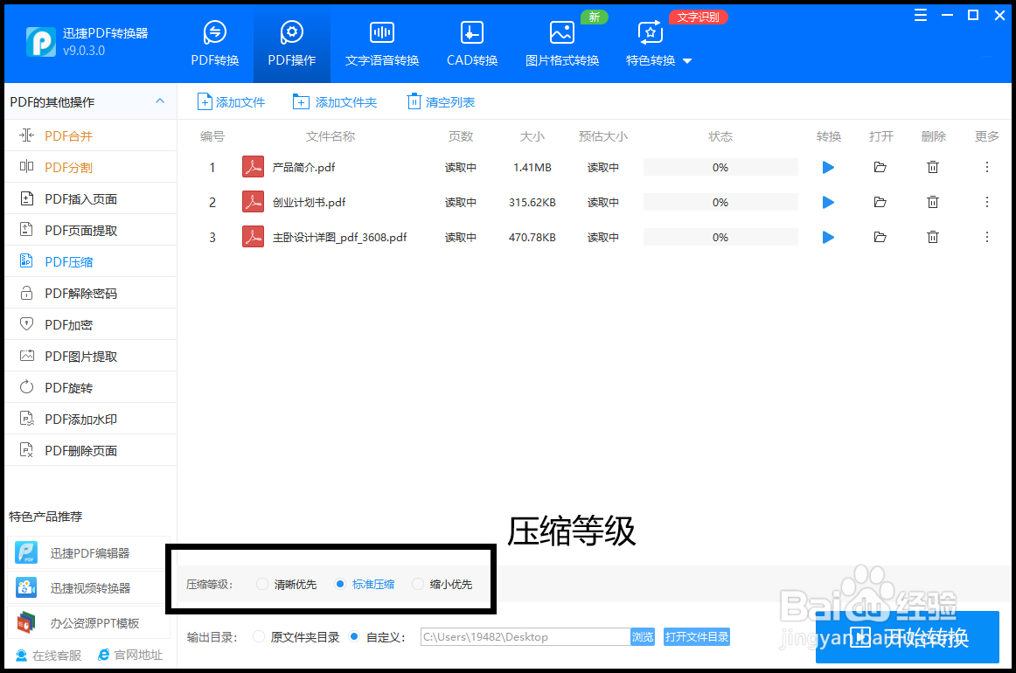
Task: Select PDF插入页面 in the sidebar
Action: pos(91,199)
